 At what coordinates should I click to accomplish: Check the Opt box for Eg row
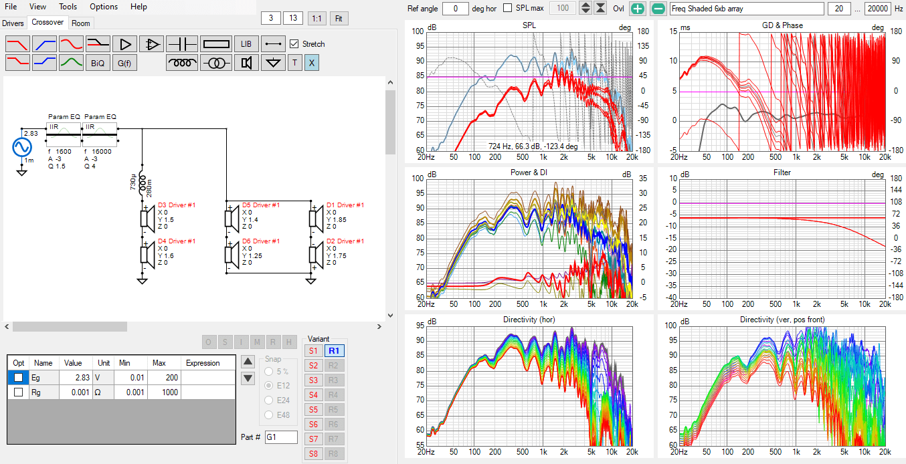(19, 378)
